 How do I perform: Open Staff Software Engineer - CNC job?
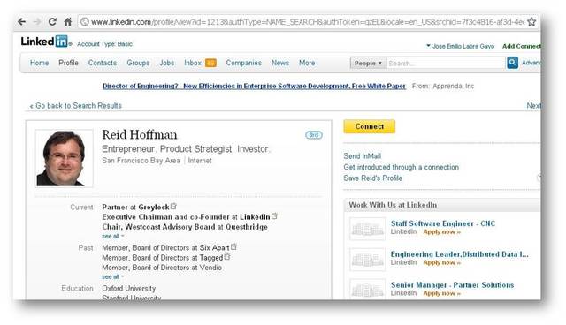tap(443, 223)
